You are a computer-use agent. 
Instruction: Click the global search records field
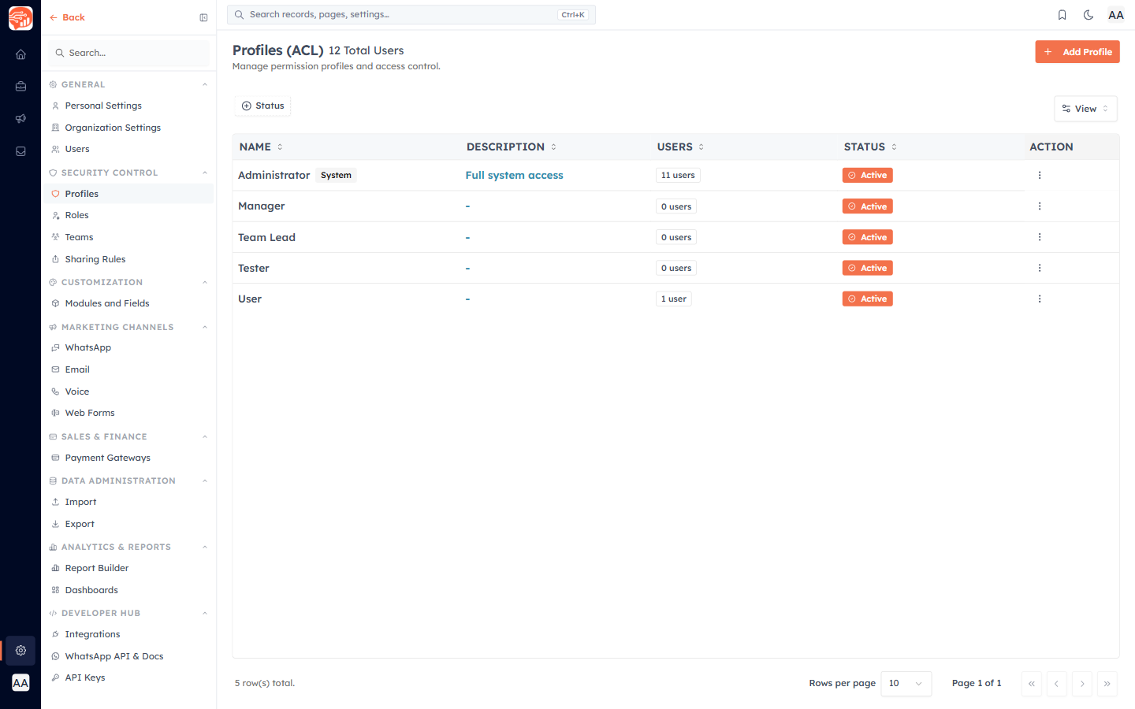(x=411, y=14)
